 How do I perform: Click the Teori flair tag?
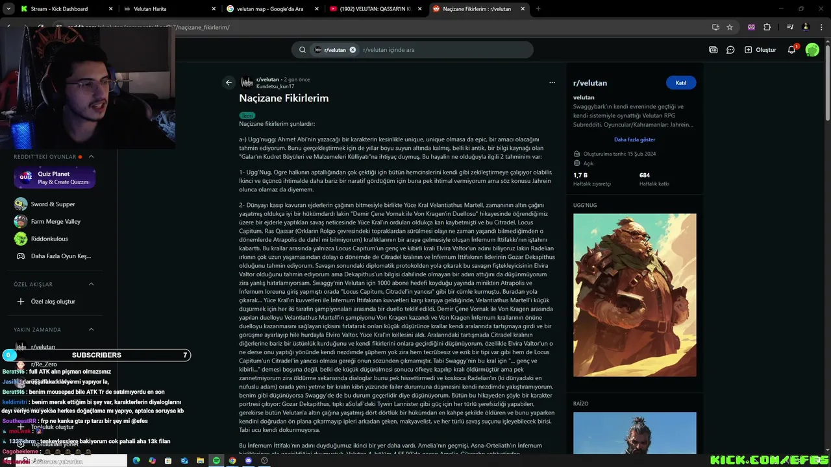(247, 115)
